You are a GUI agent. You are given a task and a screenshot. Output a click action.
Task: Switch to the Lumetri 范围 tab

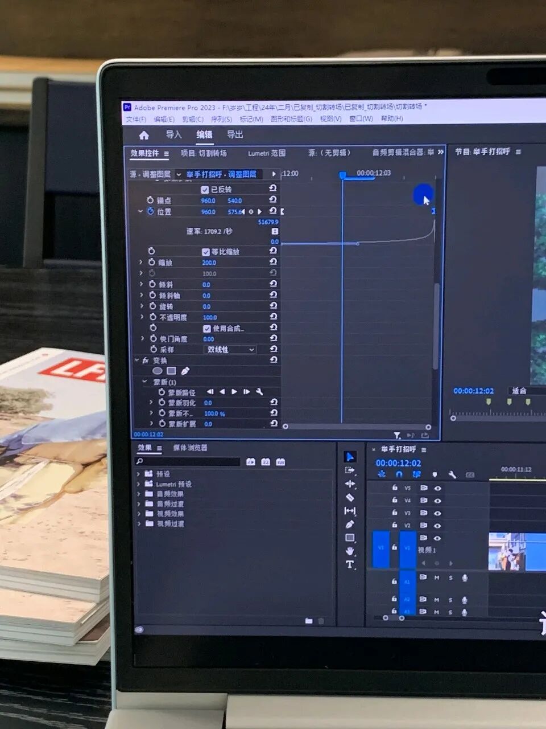[x=267, y=153]
